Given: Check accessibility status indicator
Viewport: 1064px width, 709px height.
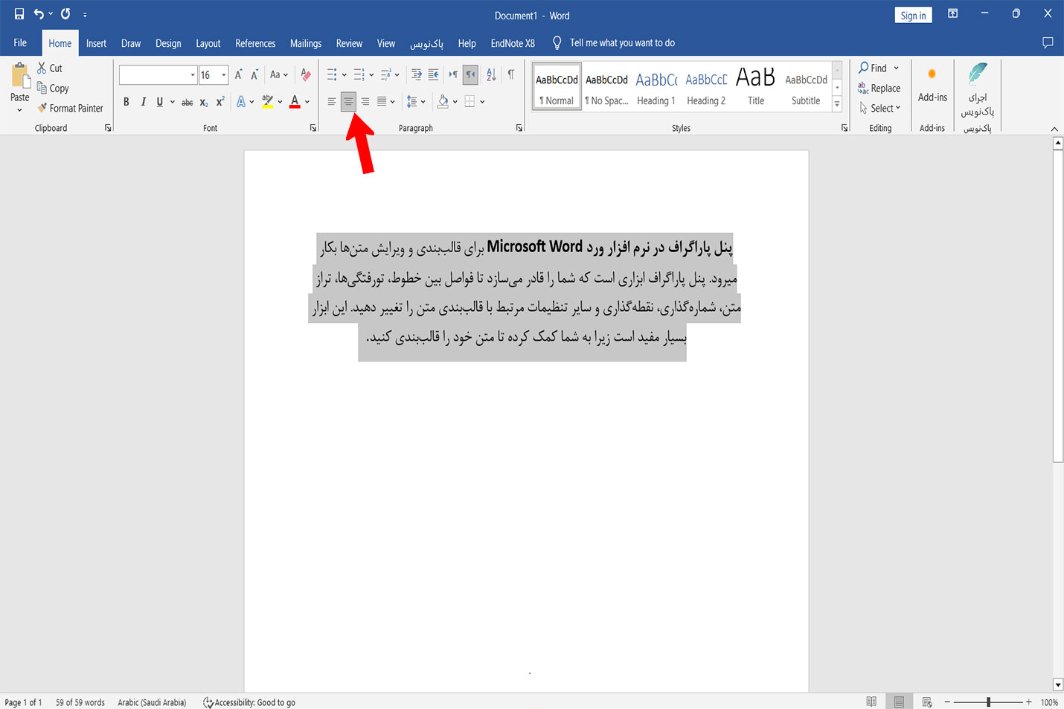Looking at the screenshot, I should tap(249, 702).
